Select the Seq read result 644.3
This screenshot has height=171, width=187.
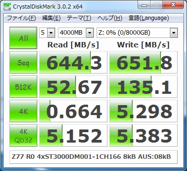click(73, 62)
